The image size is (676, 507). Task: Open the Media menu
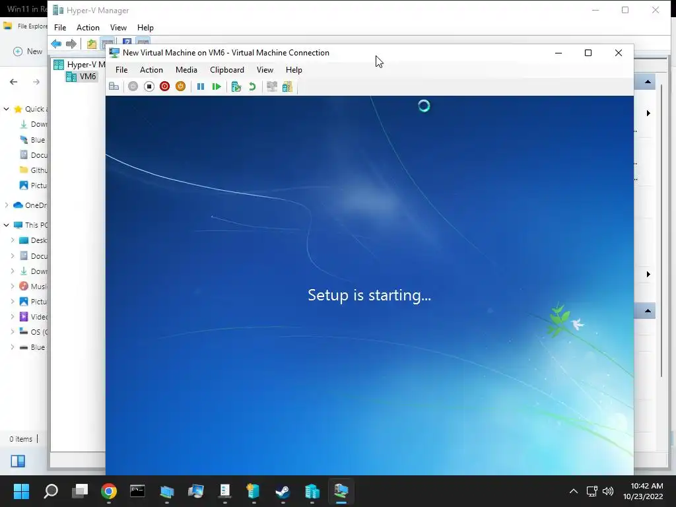(186, 70)
